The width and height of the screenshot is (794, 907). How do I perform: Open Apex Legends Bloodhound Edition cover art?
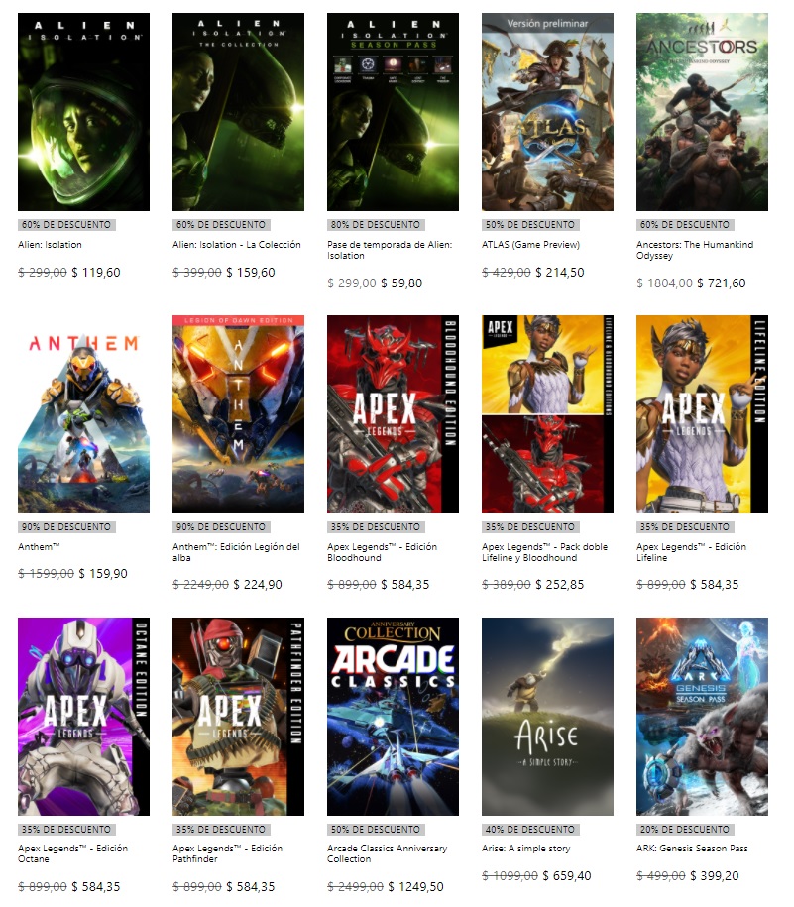coord(393,414)
